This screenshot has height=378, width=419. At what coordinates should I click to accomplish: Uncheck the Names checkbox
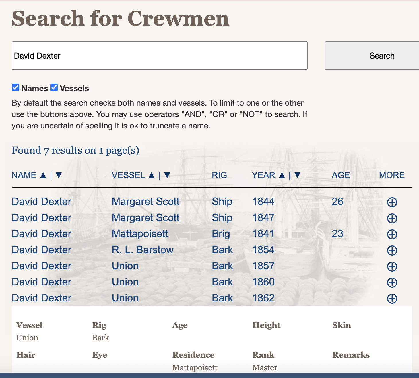tap(15, 88)
